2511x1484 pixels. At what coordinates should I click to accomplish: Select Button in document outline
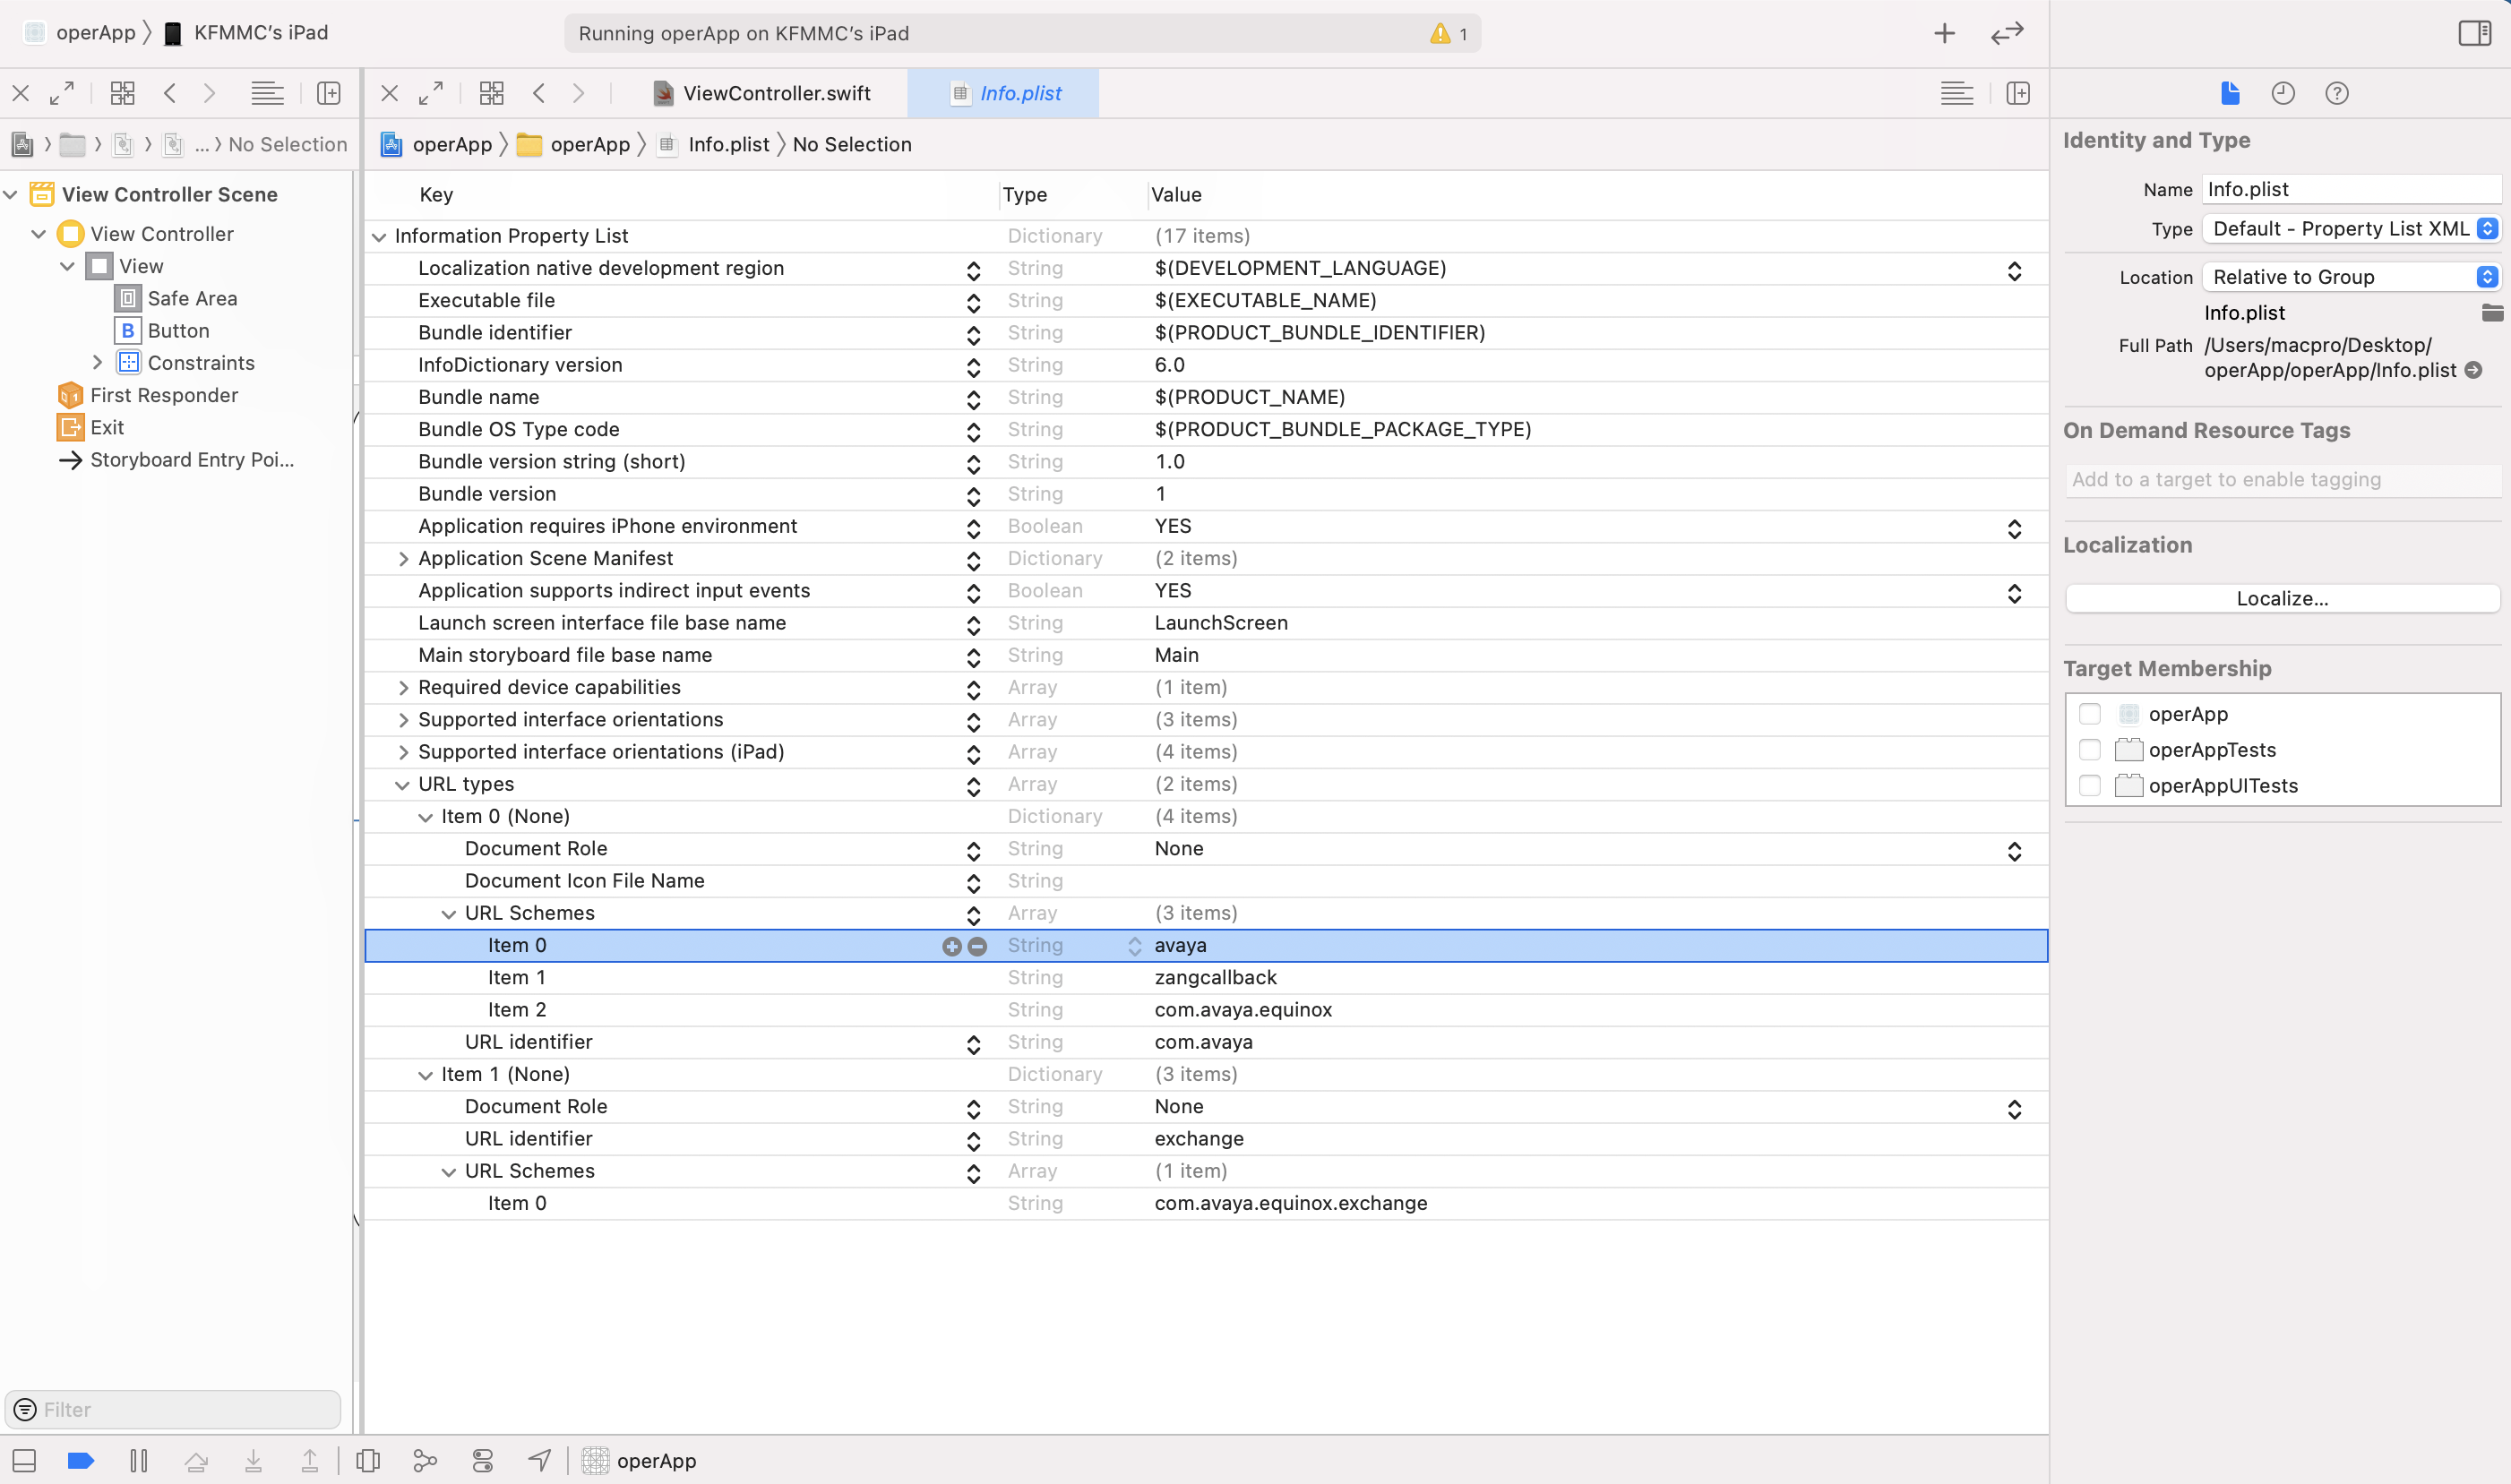[179, 331]
